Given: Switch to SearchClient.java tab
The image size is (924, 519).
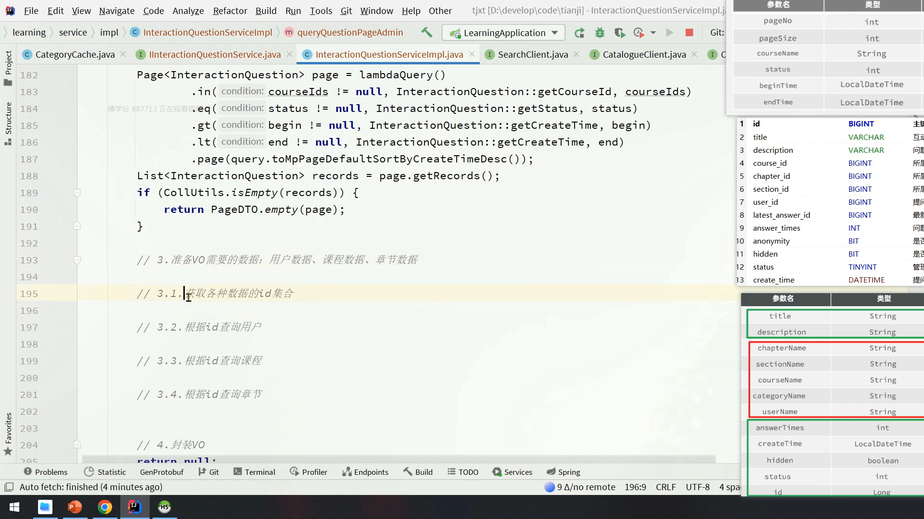Looking at the screenshot, I should coord(532,54).
